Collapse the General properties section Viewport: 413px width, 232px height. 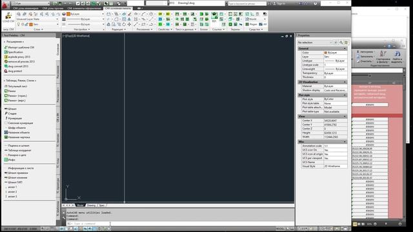345,49
